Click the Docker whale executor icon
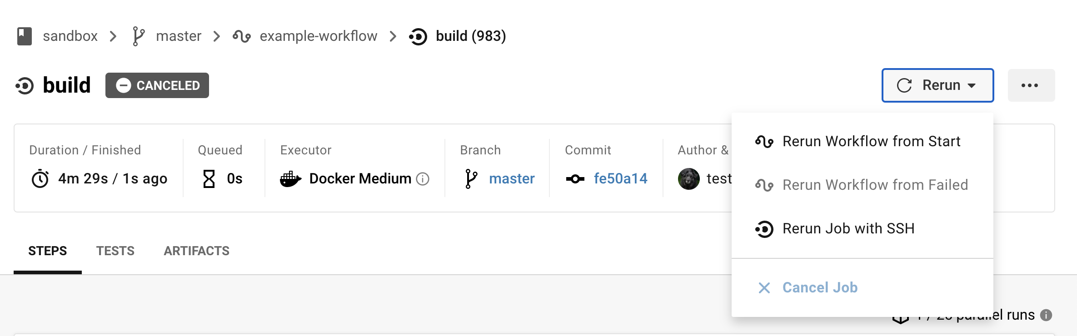This screenshot has height=336, width=1077. point(291,179)
